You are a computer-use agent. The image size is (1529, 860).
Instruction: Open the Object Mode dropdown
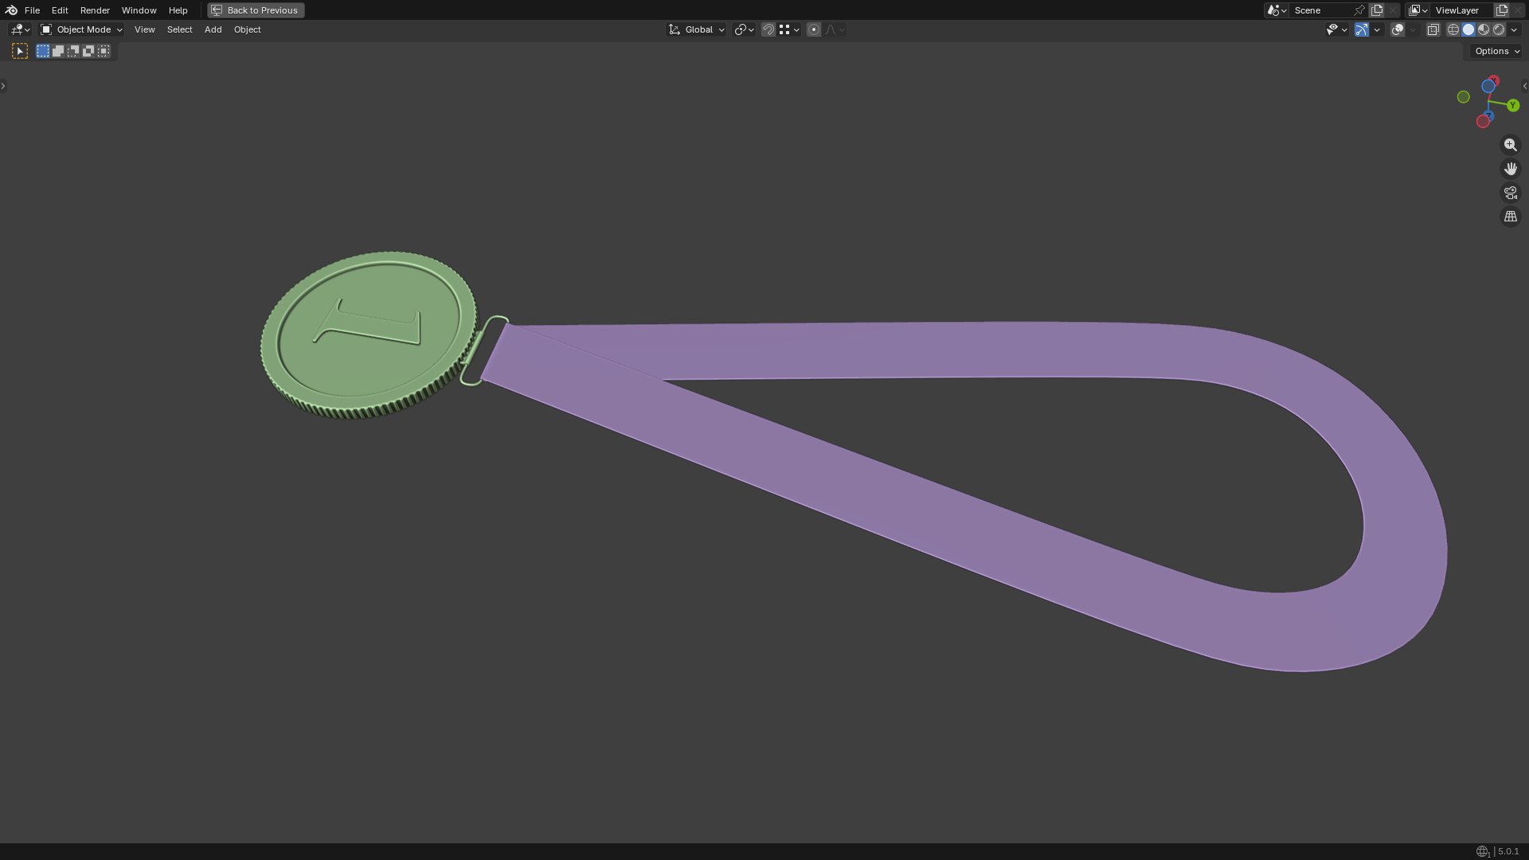pos(81,29)
